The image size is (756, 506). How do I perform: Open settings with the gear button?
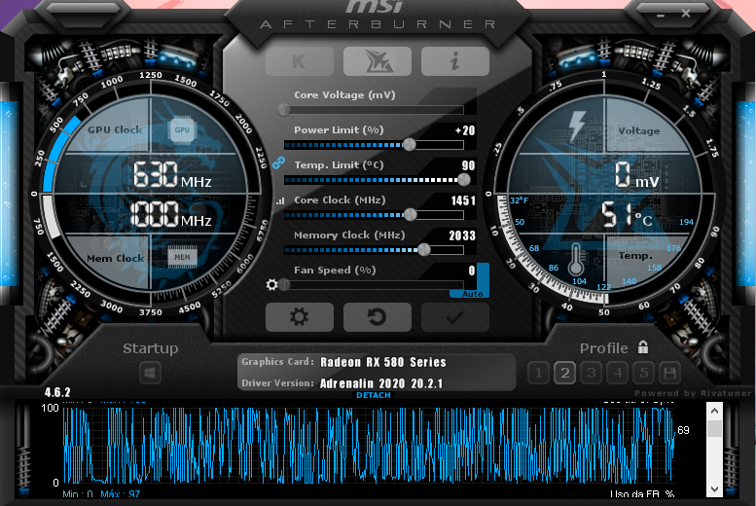(299, 317)
